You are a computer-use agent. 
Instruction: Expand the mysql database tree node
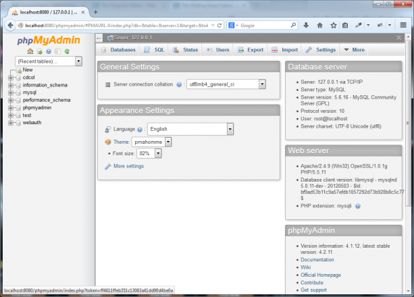coord(11,93)
